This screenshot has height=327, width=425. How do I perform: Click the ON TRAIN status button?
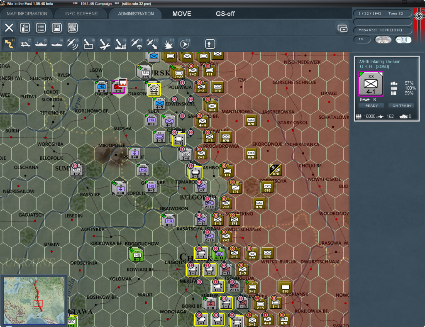(x=401, y=106)
